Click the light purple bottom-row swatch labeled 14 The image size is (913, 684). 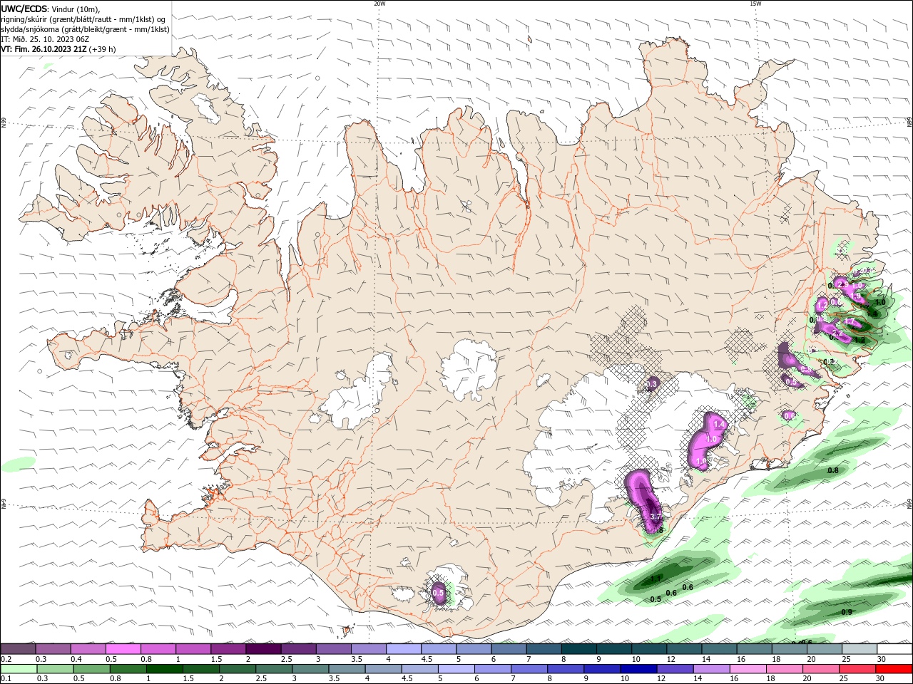tap(711, 669)
